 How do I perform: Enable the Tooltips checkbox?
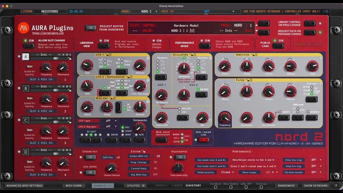tap(261, 187)
